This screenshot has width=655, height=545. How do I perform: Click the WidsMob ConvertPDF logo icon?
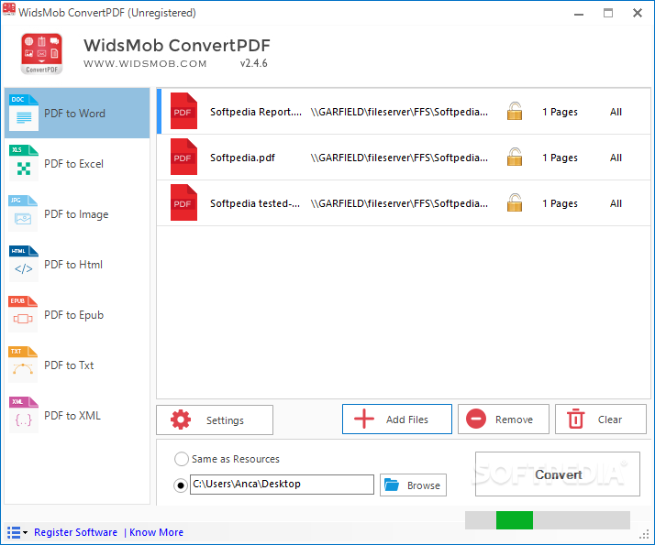pyautogui.click(x=42, y=54)
